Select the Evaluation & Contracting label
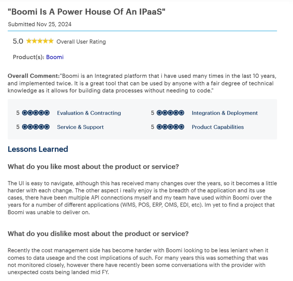The image size is (293, 281). point(89,113)
